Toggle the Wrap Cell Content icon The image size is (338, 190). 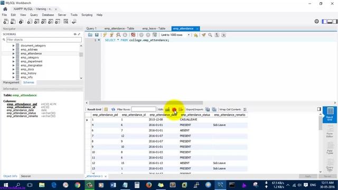(245, 109)
